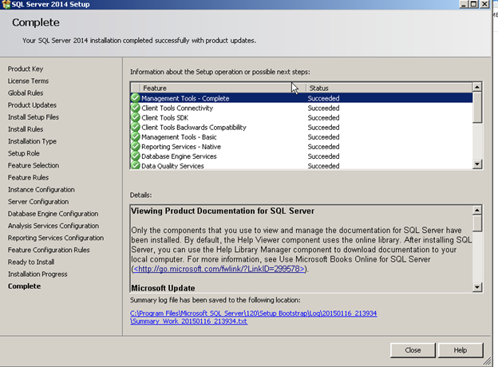Viewport: 498px width, 367px height.
Task: Click the success icon for Reporting Services - Native
Action: click(x=136, y=147)
